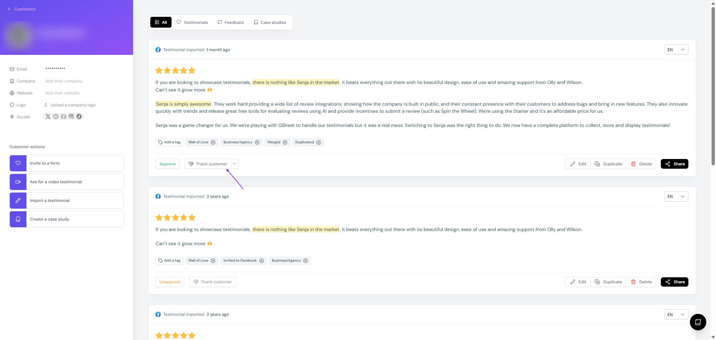This screenshot has width=716, height=340.
Task: Open the floating help widget icon
Action: point(698,322)
